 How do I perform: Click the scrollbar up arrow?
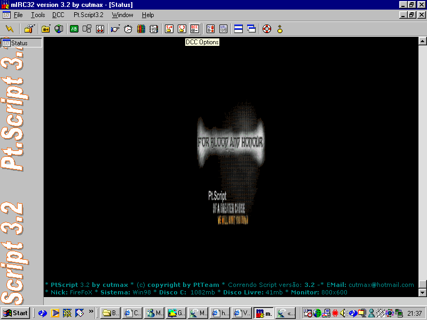point(422,41)
